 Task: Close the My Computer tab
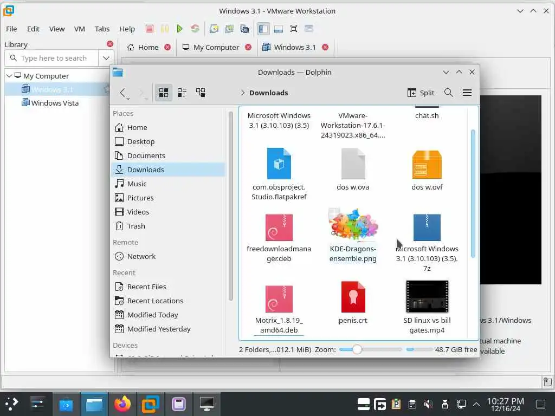pyautogui.click(x=248, y=47)
